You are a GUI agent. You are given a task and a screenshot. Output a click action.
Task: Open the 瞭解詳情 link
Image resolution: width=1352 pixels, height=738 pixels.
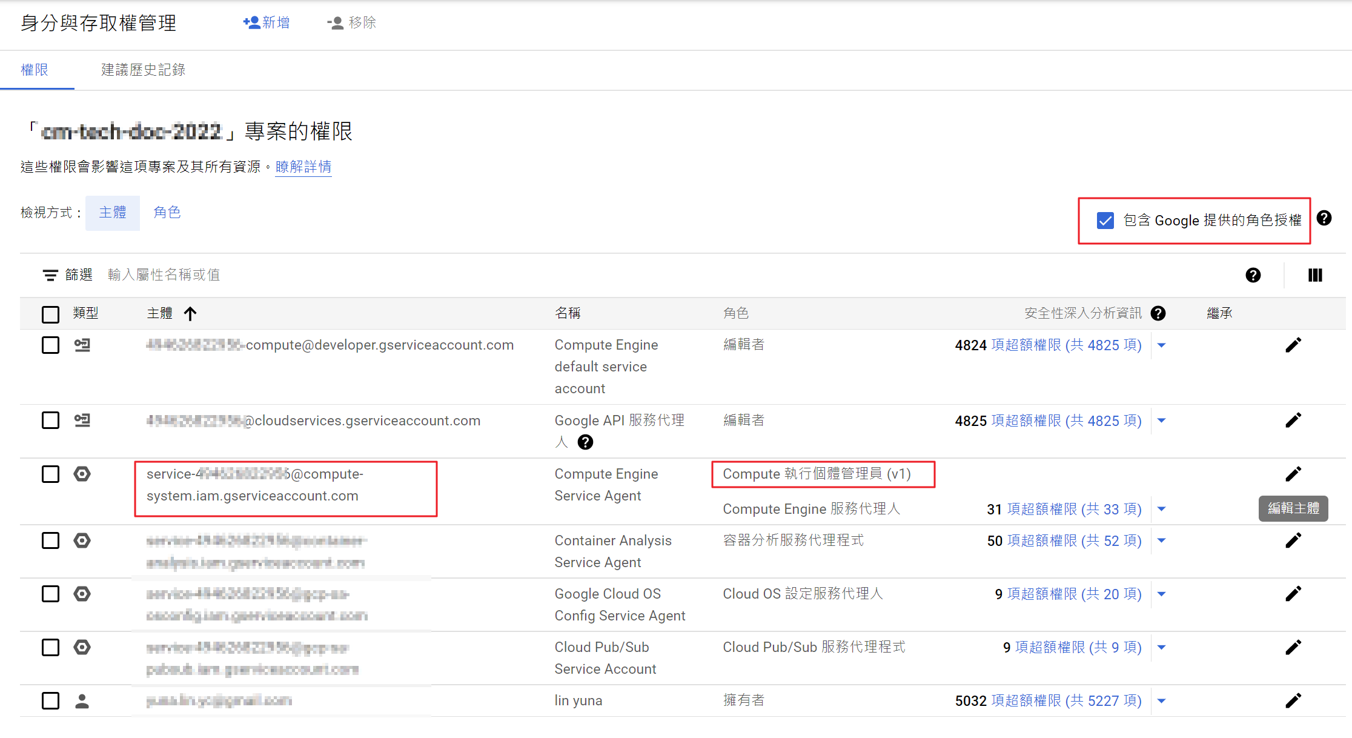pos(303,167)
